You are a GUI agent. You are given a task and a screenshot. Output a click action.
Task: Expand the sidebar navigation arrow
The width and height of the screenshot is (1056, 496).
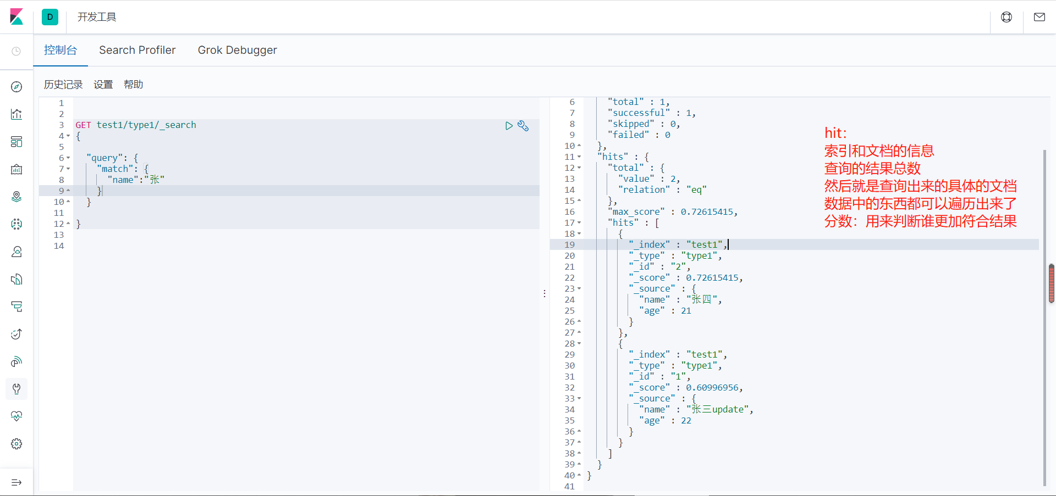click(16, 482)
